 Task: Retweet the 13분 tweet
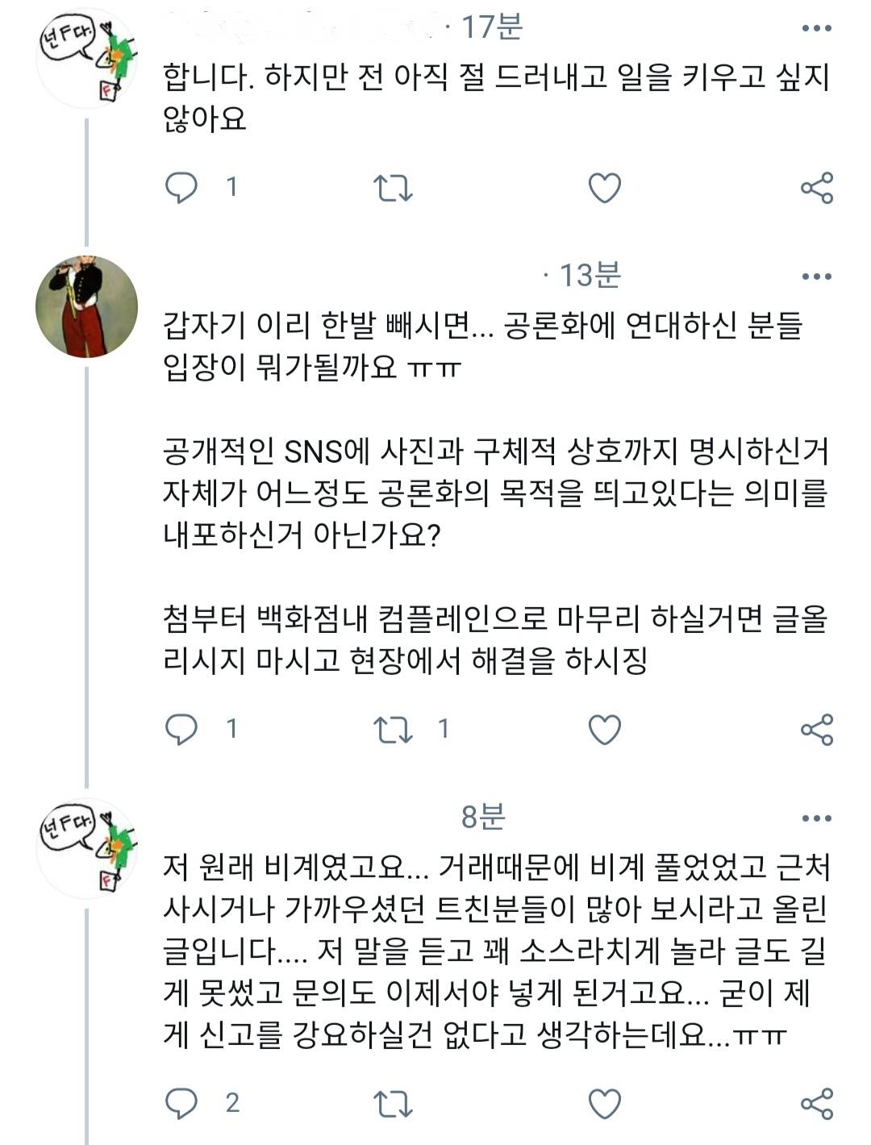(x=393, y=730)
